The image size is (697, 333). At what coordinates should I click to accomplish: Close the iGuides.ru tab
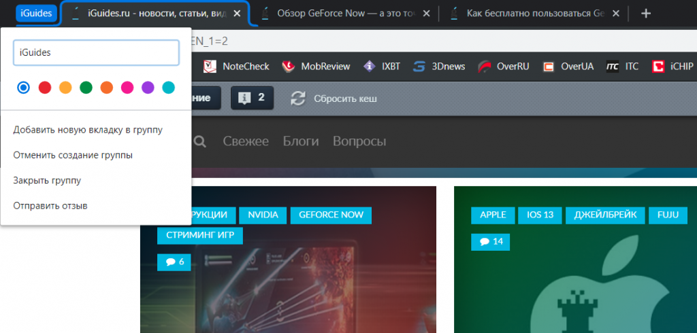tap(237, 14)
